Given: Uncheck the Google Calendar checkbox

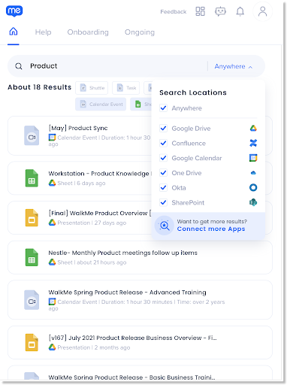Looking at the screenshot, I should point(163,158).
